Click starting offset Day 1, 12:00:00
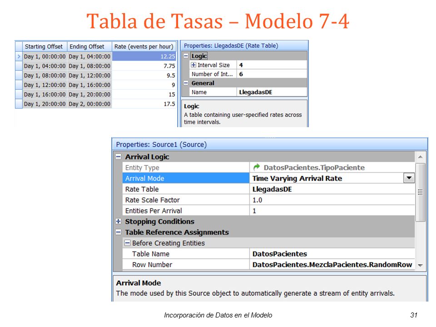The image size is (436, 327). [45, 85]
